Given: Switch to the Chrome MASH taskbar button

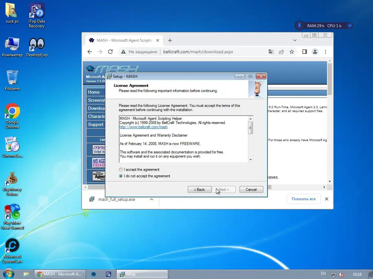Looking at the screenshot, I should [60, 274].
